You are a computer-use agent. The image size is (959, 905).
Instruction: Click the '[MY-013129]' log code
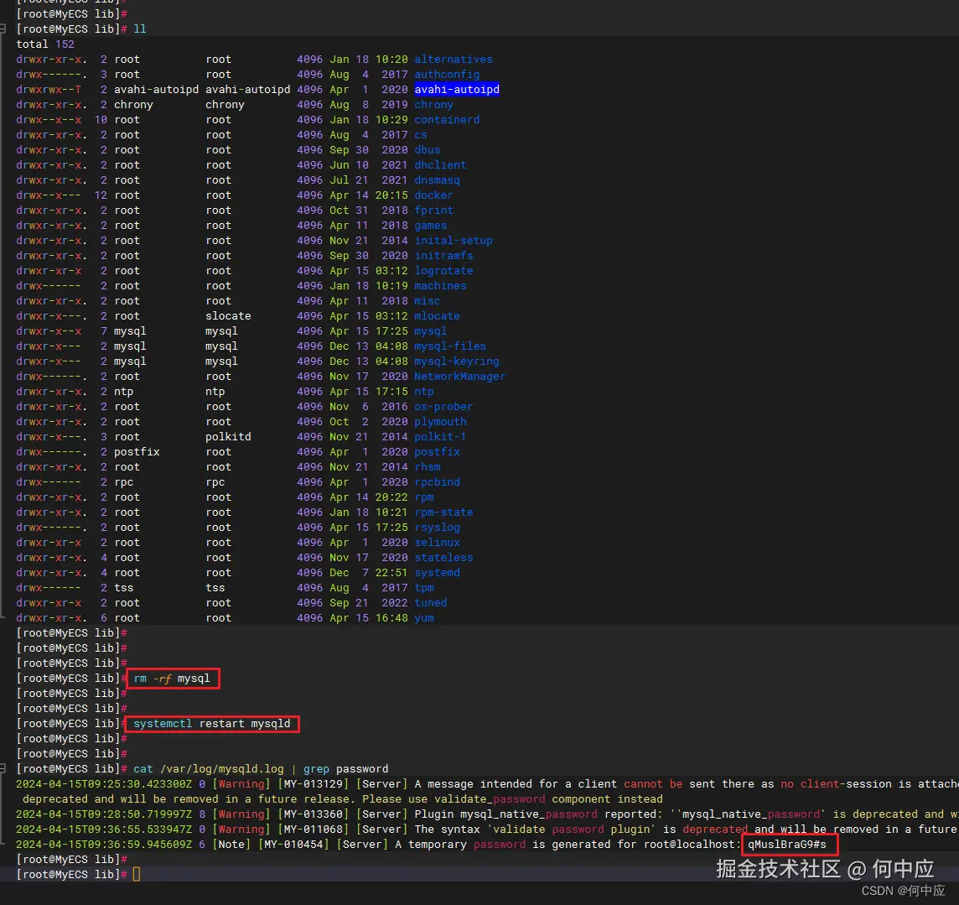pyautogui.click(x=314, y=784)
